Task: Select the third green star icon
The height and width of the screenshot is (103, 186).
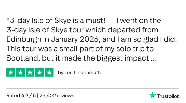Action: tap(30, 72)
